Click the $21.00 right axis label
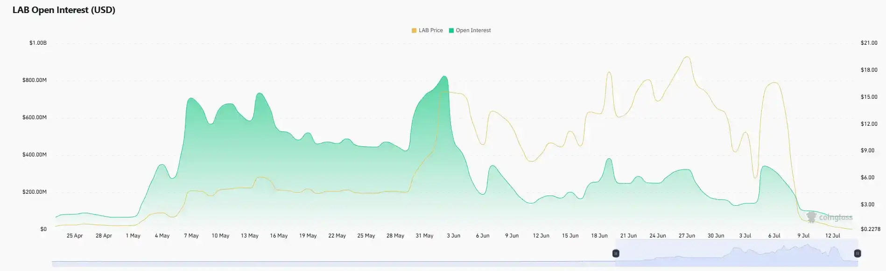886x271 pixels. 869,43
